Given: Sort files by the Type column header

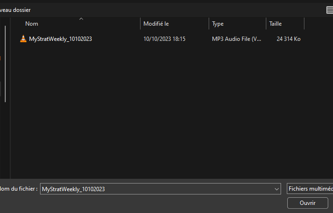Looking at the screenshot, I should click(218, 24).
